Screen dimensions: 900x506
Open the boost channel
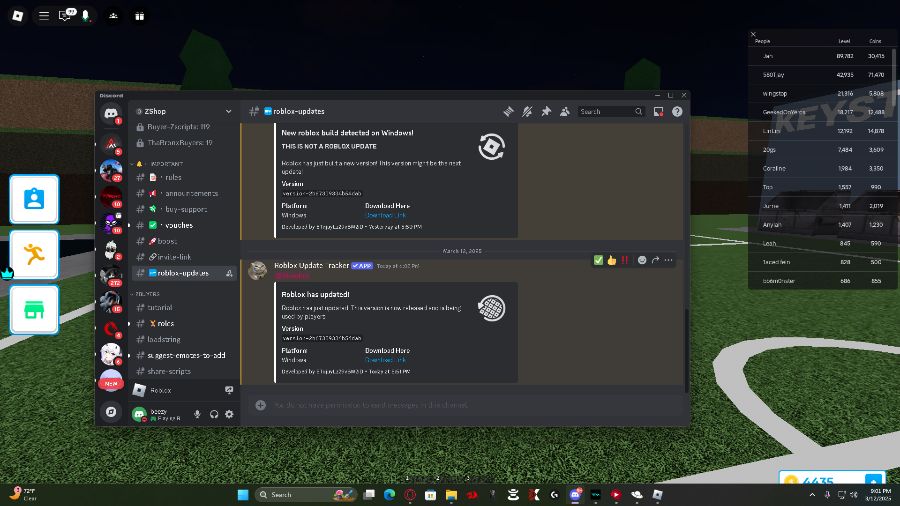coord(184,241)
